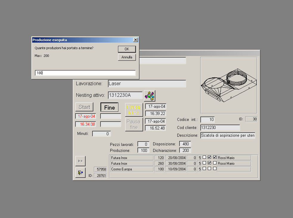The height and width of the screenshot is (218, 293).
Task: Click the Cod cliente field 1312230
Action: tap(220, 128)
